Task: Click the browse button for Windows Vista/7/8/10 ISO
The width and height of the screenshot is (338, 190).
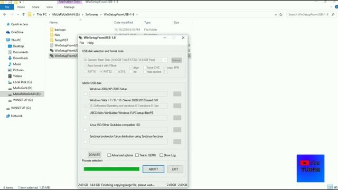Action: [x=177, y=106]
